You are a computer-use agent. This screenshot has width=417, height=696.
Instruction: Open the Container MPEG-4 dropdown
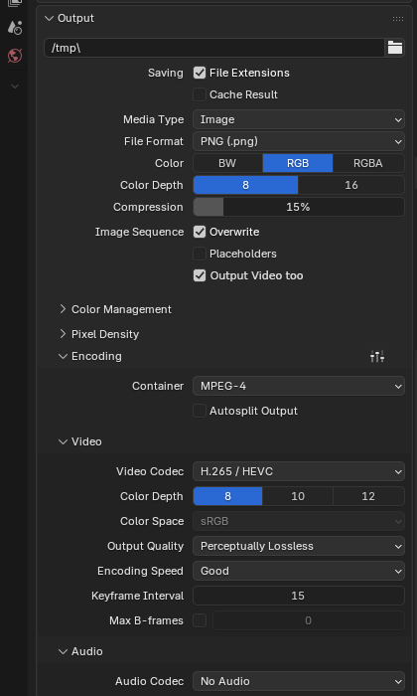tap(299, 386)
